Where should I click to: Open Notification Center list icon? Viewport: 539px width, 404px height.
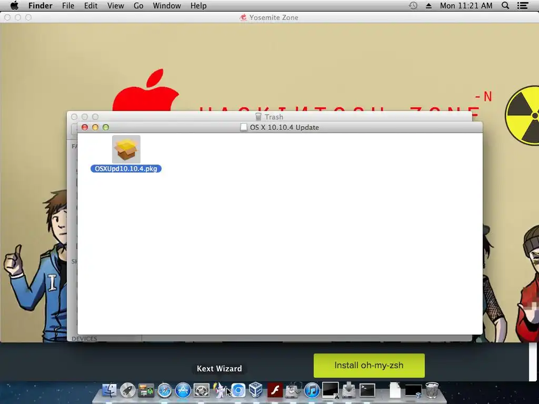523,5
